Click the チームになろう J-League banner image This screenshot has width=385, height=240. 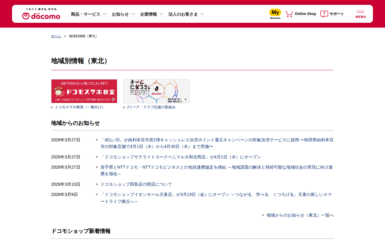(156, 91)
